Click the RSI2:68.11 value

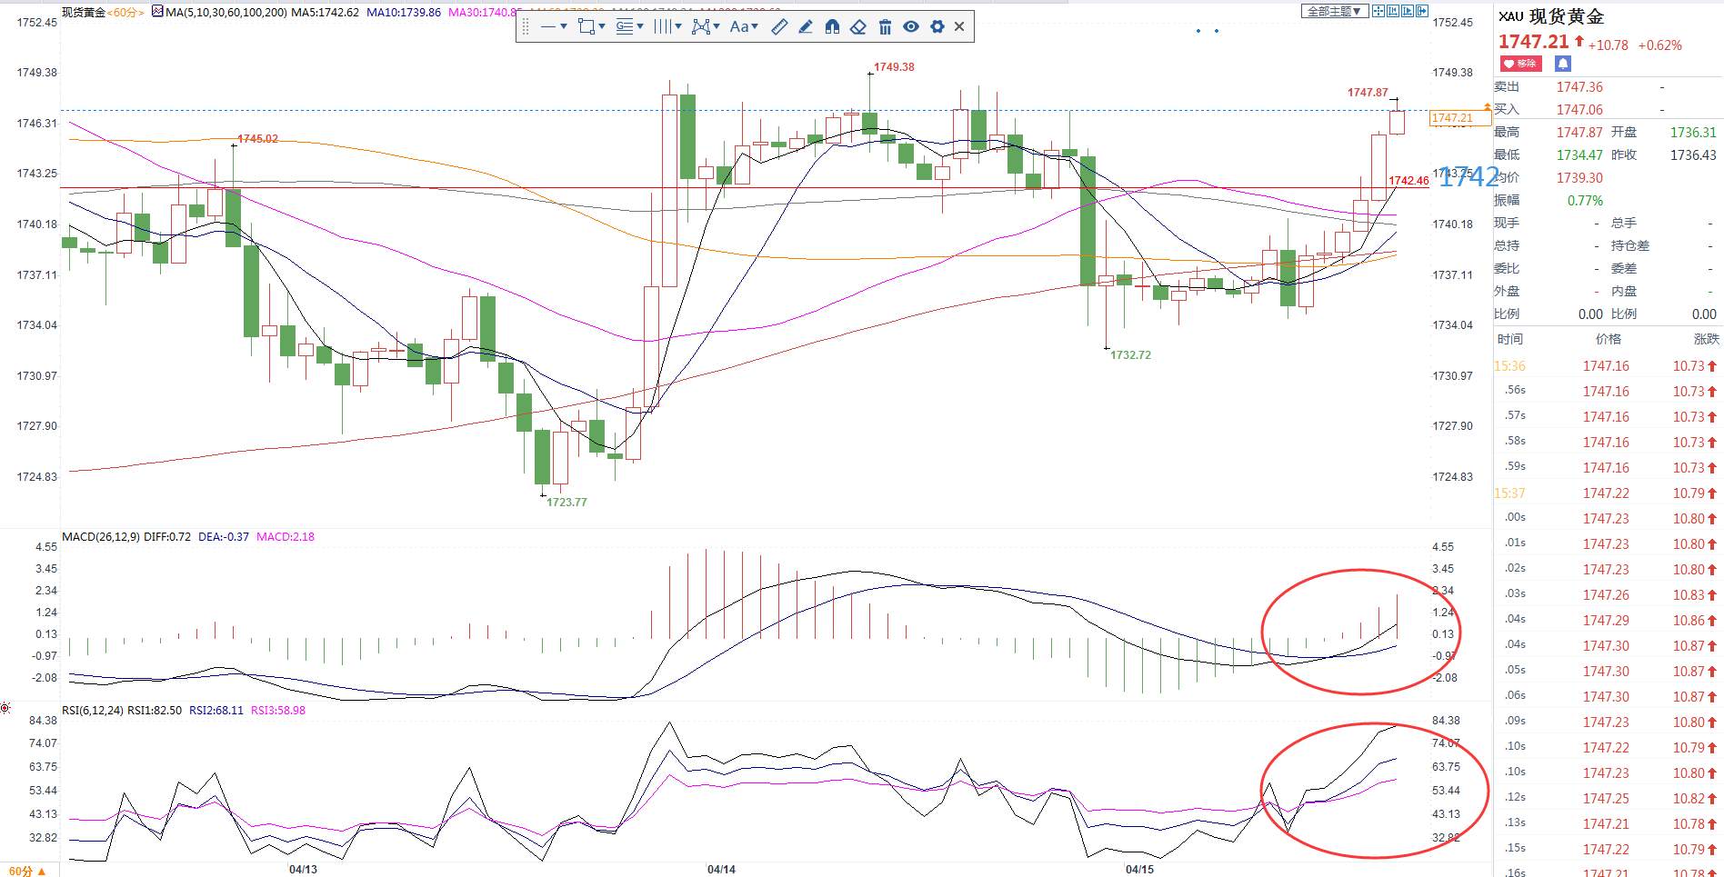[216, 711]
